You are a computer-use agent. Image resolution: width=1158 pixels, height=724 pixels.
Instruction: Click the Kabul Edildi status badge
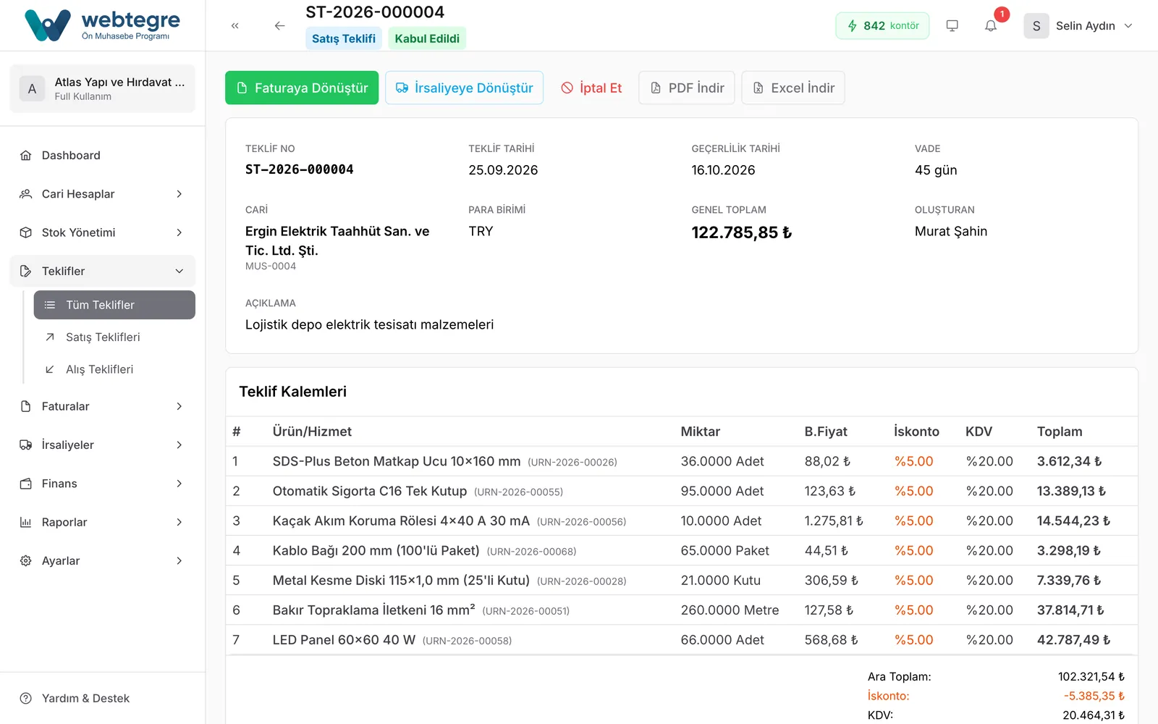tap(427, 38)
